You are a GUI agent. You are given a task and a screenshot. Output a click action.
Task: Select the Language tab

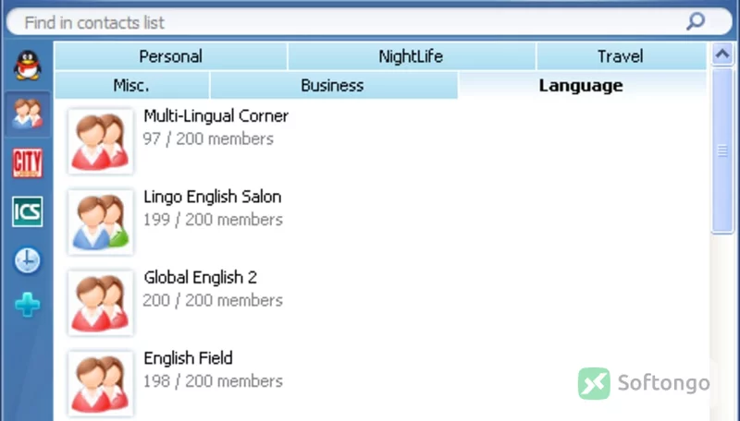[582, 85]
